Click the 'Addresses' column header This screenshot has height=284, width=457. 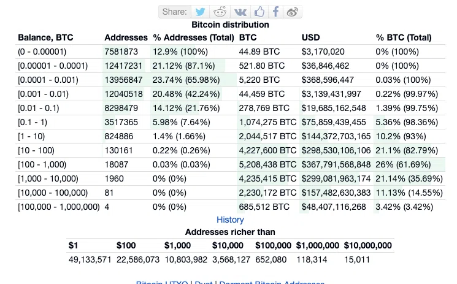pyautogui.click(x=126, y=37)
